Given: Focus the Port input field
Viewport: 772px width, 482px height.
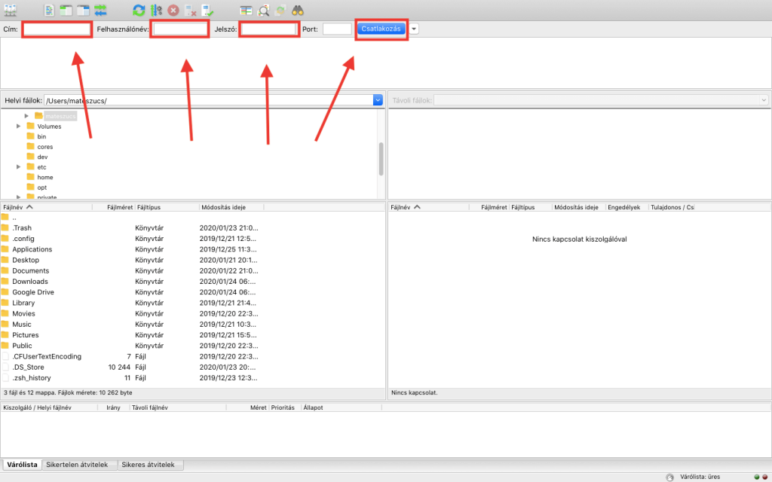Looking at the screenshot, I should click(337, 29).
